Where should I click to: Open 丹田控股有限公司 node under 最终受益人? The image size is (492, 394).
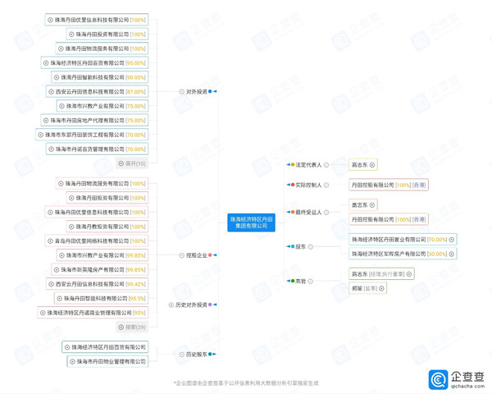389,219
